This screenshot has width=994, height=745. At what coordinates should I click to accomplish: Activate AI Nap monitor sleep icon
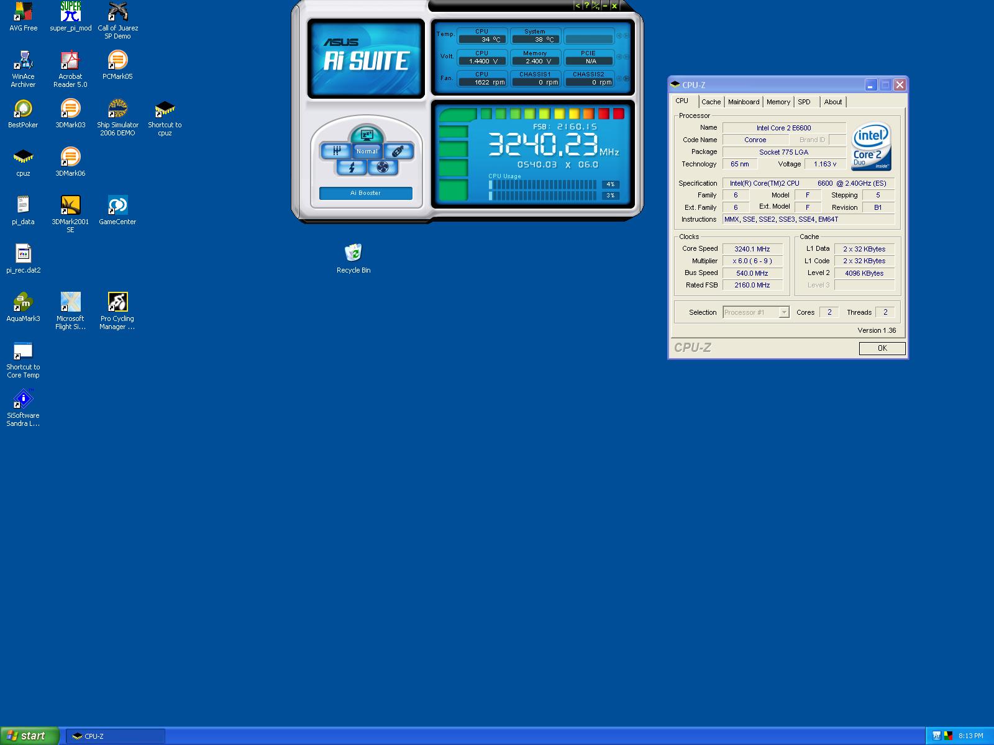[x=367, y=133]
